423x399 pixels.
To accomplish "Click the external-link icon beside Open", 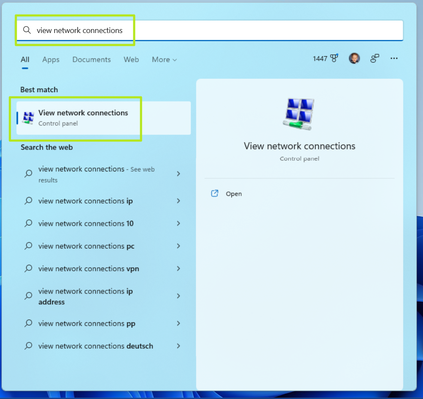I will coord(214,193).
